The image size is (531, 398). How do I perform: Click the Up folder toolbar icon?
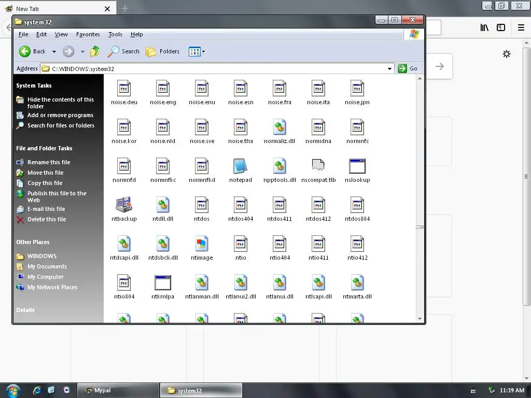[95, 51]
